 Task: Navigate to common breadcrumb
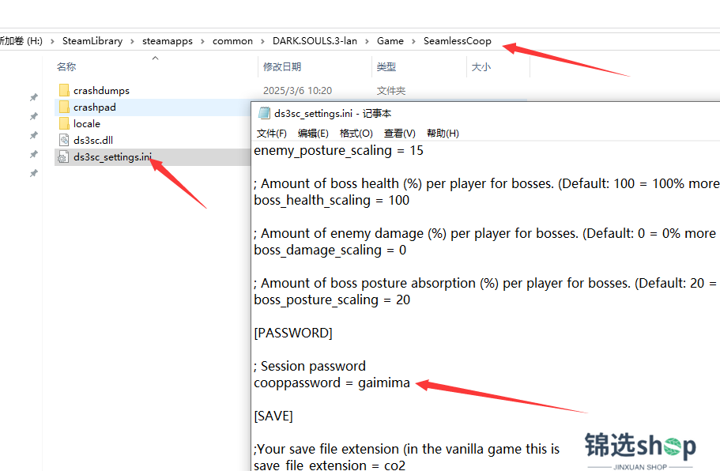pos(232,41)
